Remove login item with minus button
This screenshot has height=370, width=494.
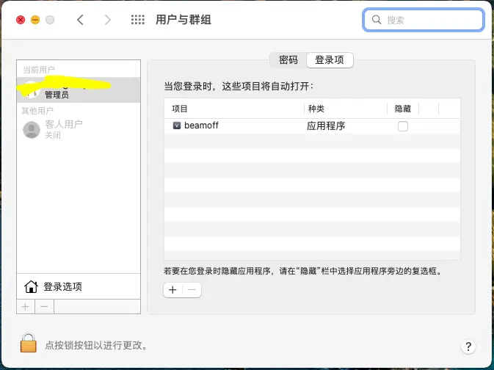pyautogui.click(x=192, y=290)
